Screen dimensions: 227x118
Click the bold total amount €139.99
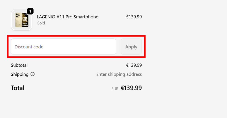pos(131,88)
